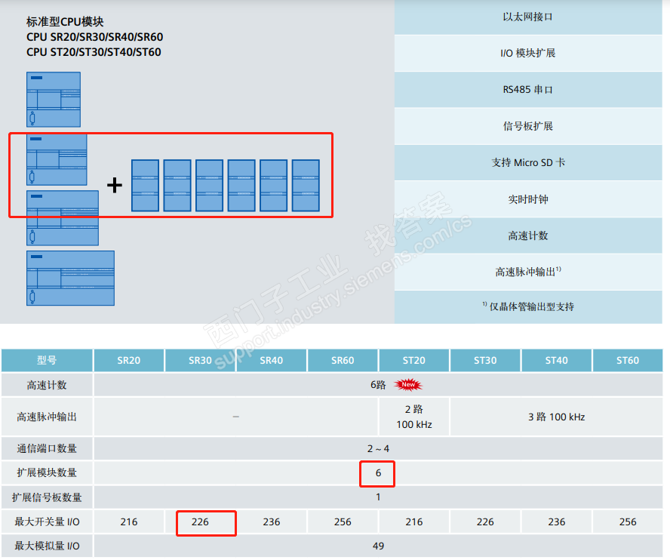Click the 216 value under SR20
670x560 pixels.
click(129, 522)
